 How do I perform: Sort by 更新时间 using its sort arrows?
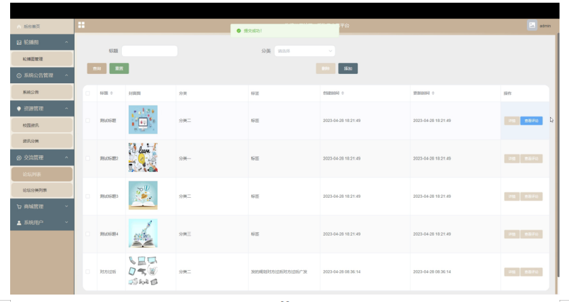click(433, 93)
